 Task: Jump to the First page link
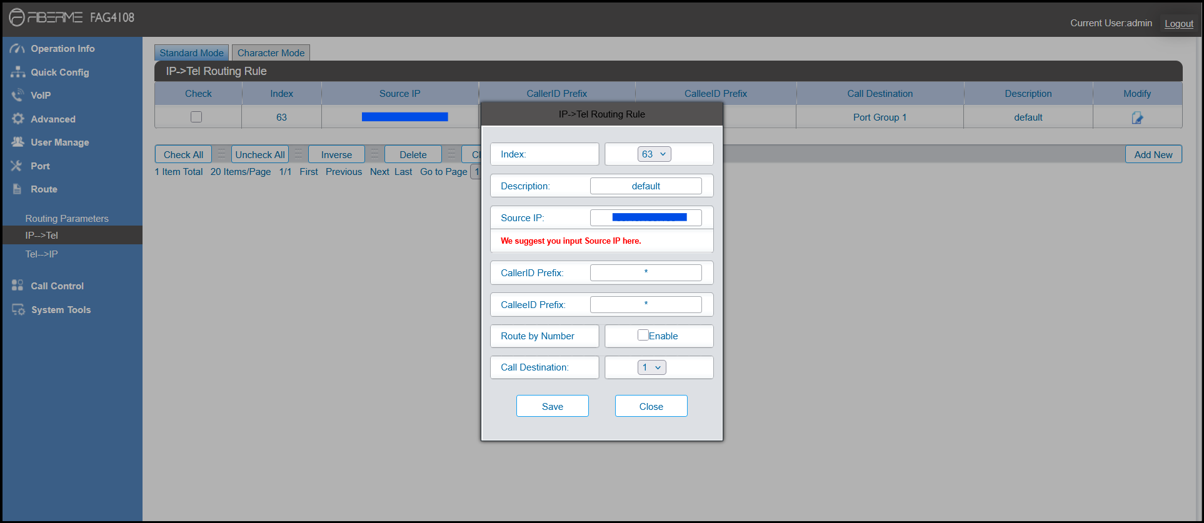click(309, 172)
